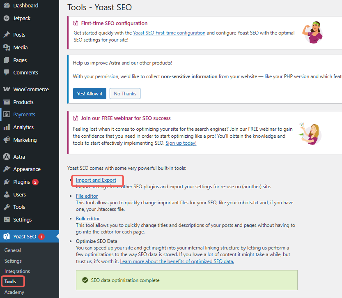342x298 pixels.
Task: Open the Integrations submenu item
Action: pos(17,271)
